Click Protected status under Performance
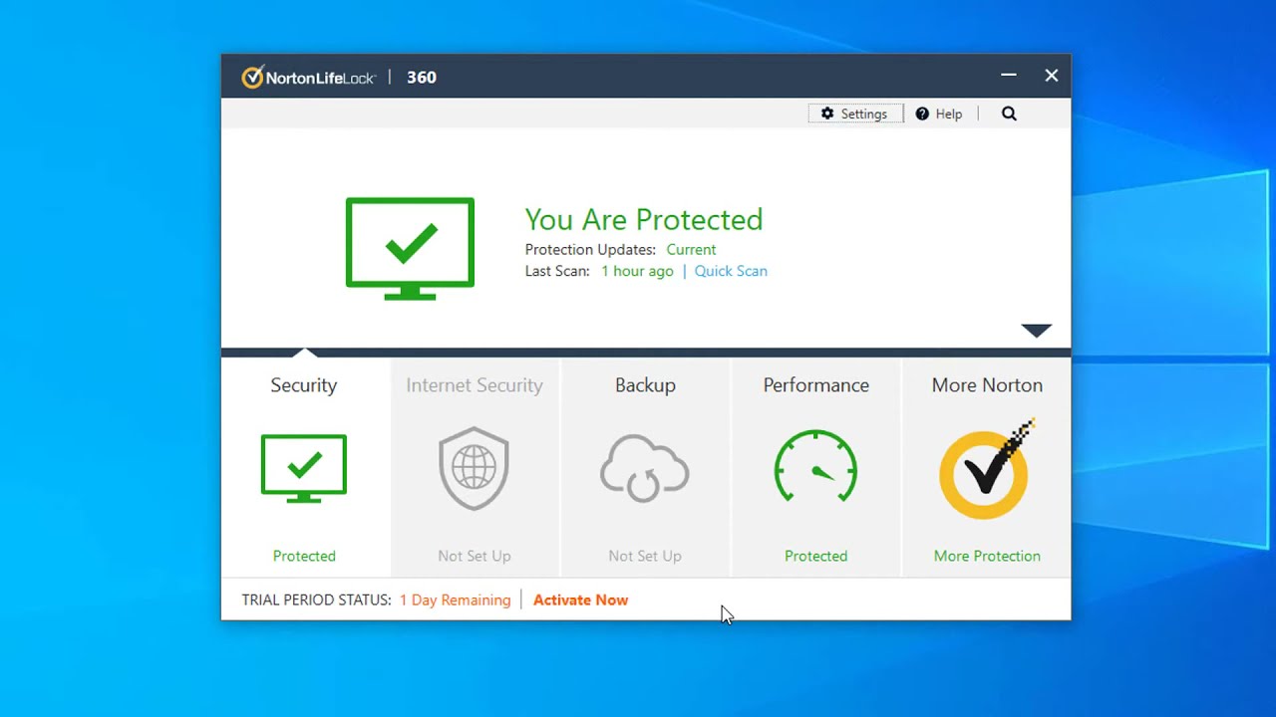Viewport: 1276px width, 717px height. click(815, 556)
